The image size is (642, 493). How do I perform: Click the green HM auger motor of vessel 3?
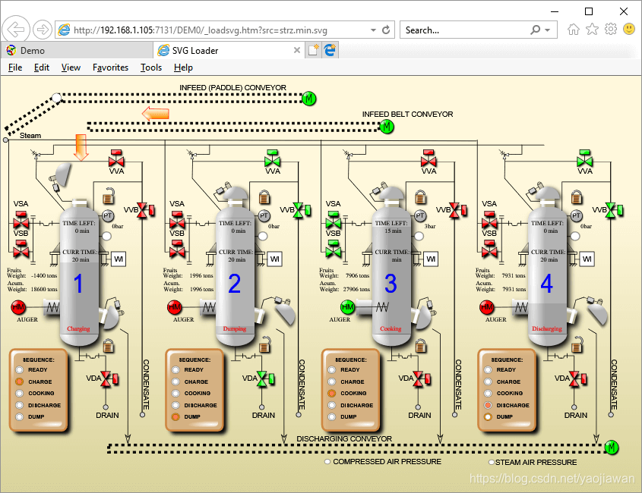(348, 307)
